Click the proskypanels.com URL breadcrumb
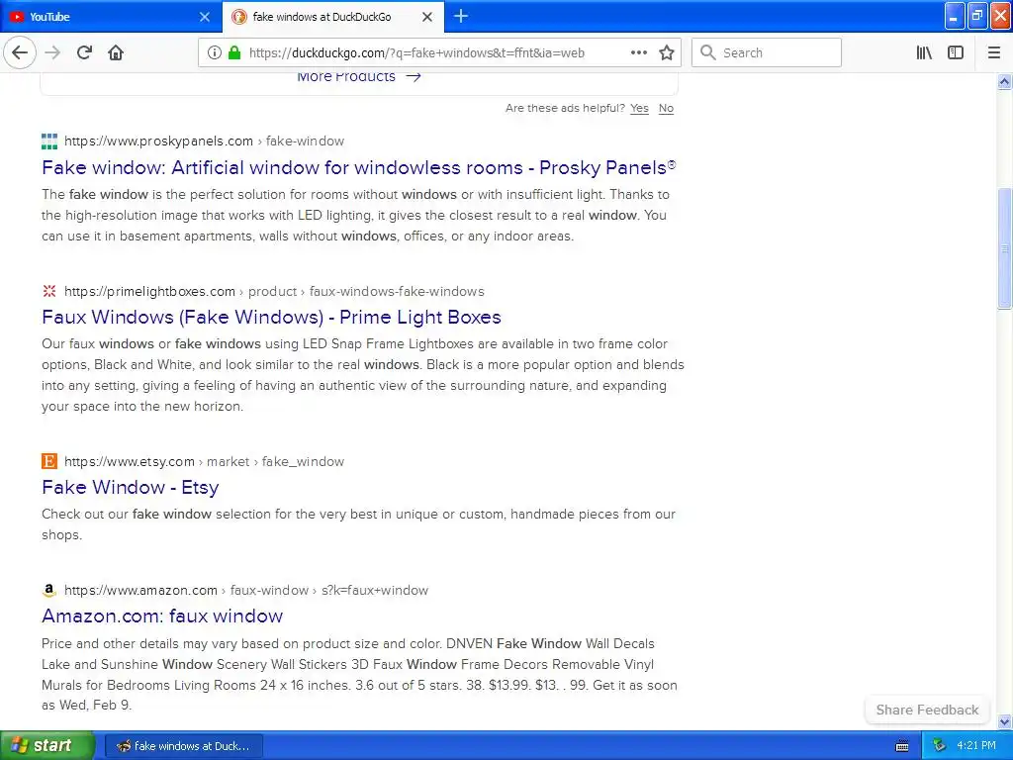This screenshot has width=1013, height=760. pyautogui.click(x=204, y=141)
